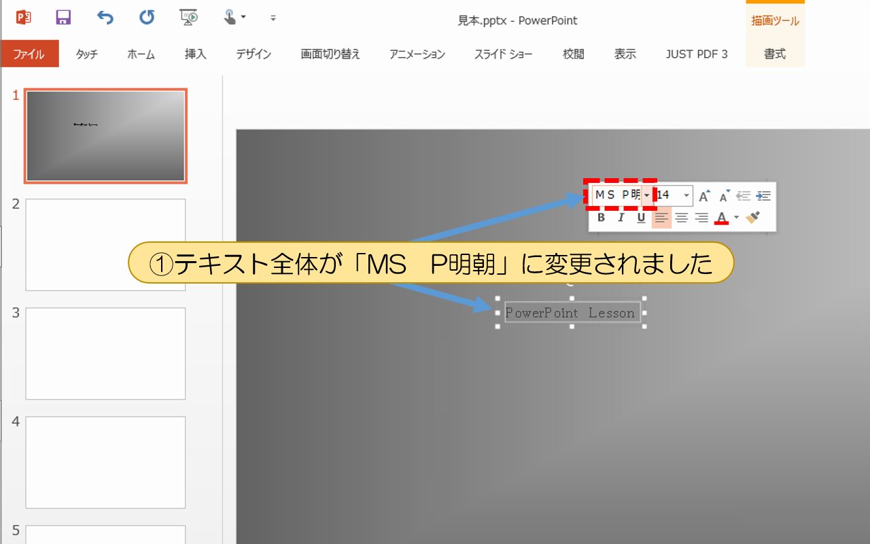
Task: Start slide show from beginning icon
Action: pyautogui.click(x=188, y=17)
